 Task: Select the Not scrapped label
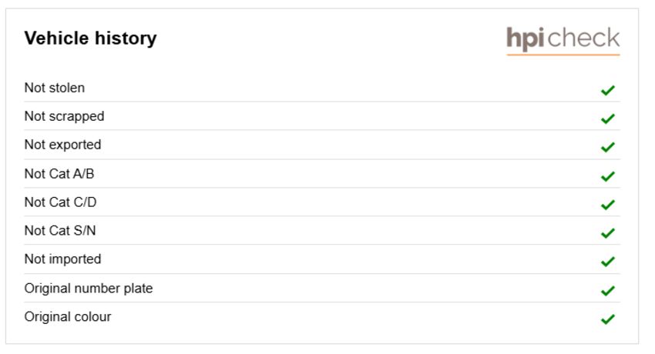point(64,117)
